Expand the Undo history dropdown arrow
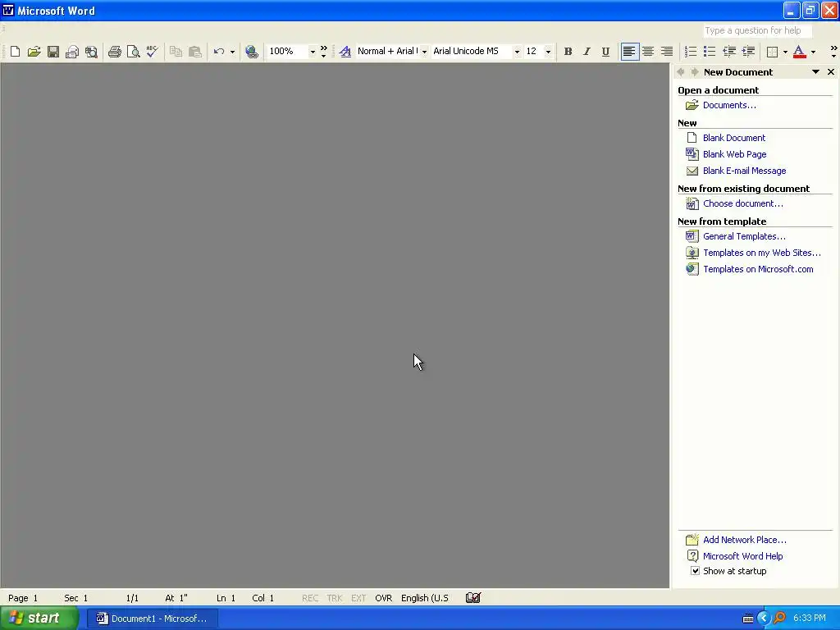 pyautogui.click(x=232, y=52)
